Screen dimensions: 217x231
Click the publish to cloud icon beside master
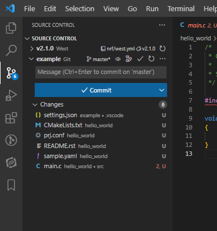(x=118, y=59)
